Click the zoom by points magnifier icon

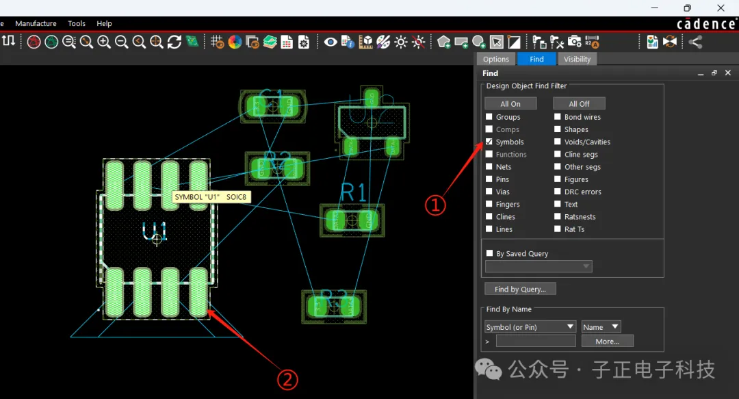point(69,42)
